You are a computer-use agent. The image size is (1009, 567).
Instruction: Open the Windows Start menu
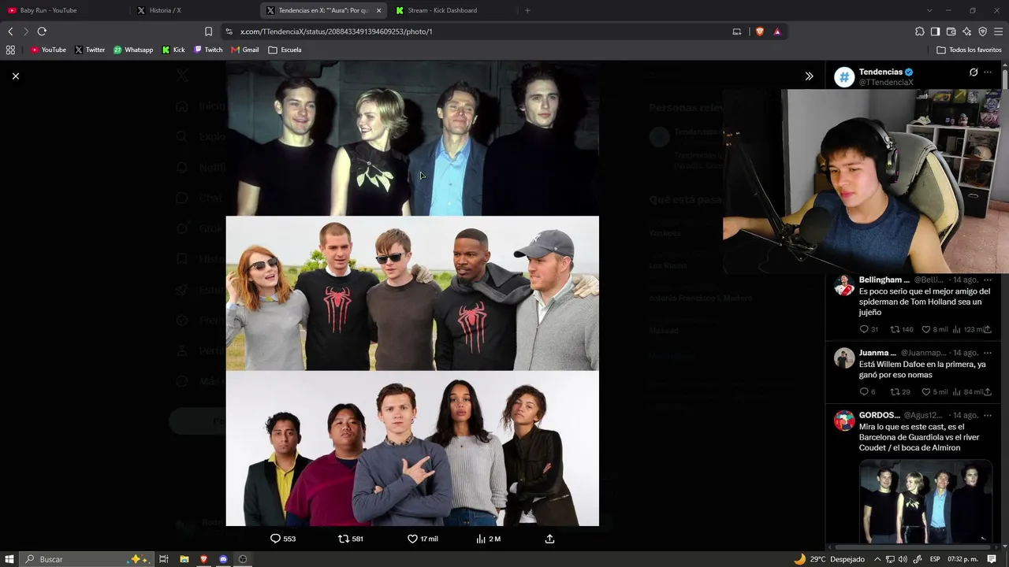click(9, 559)
